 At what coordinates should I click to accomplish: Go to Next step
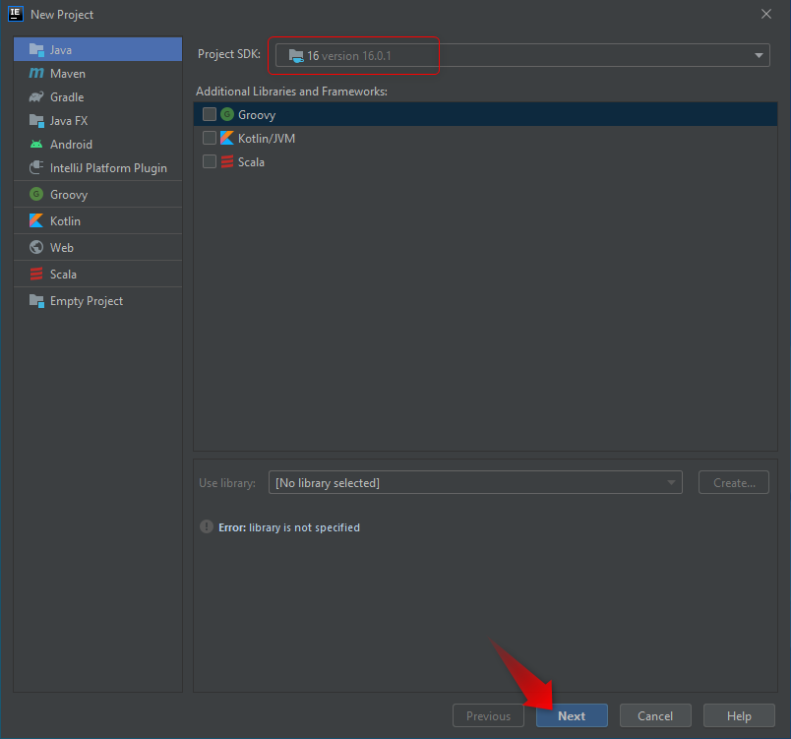pos(572,715)
